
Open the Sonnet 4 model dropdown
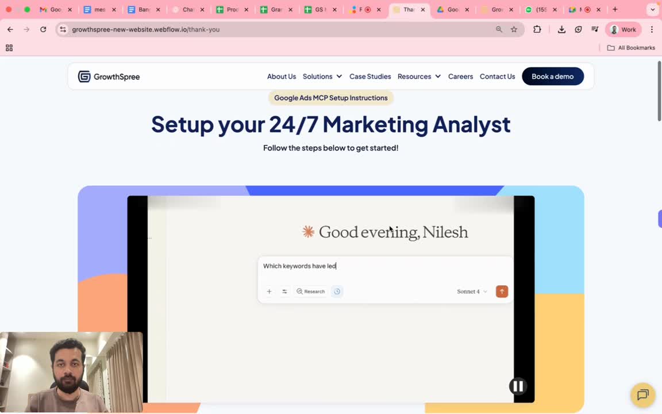click(472, 292)
